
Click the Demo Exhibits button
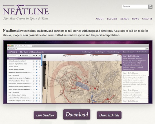109,115
